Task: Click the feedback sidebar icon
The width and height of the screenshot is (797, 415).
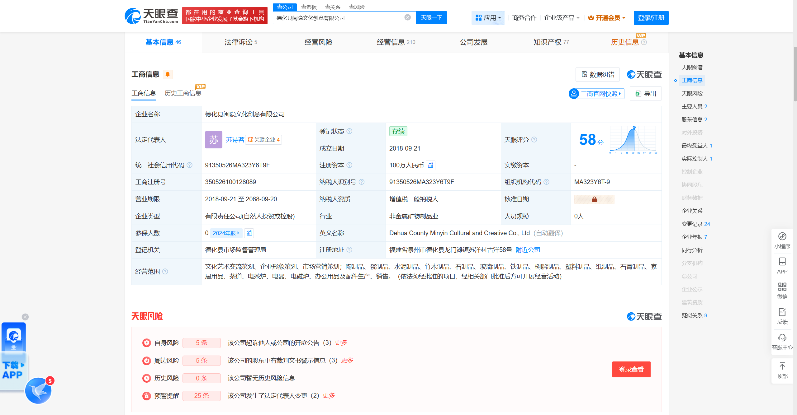Action: tap(782, 316)
